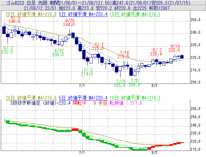
Task: Click the lower chart's 5日 終値平滑 MA=220.4 legend
Action: 83,98
